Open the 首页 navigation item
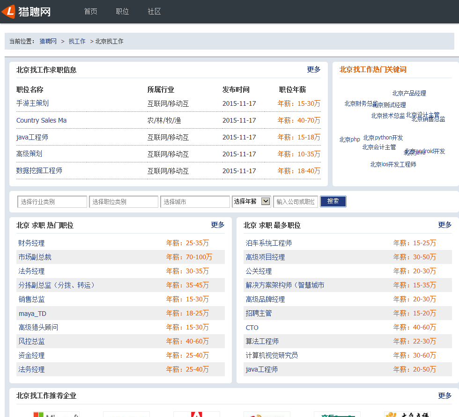 (x=90, y=11)
